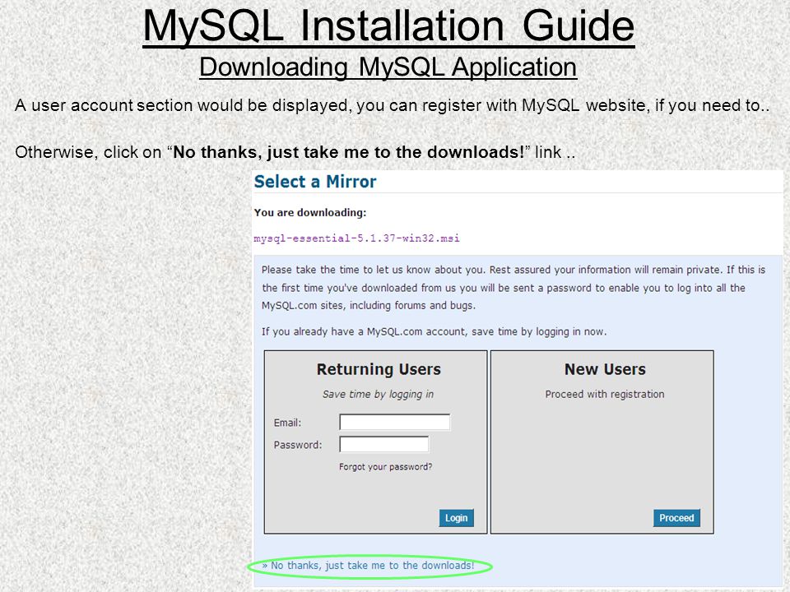Click the 'You are downloading:' label

tap(310, 212)
